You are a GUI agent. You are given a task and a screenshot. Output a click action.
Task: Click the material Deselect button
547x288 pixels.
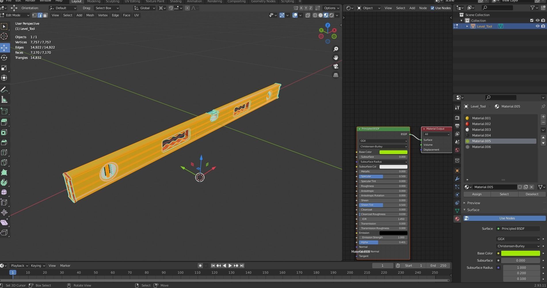532,194
